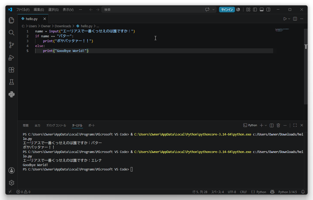Click the code minimap preview

[x=282, y=30]
